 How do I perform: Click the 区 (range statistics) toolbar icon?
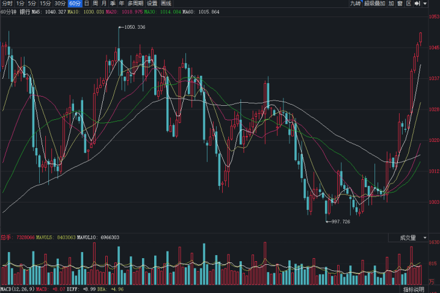tap(408, 4)
